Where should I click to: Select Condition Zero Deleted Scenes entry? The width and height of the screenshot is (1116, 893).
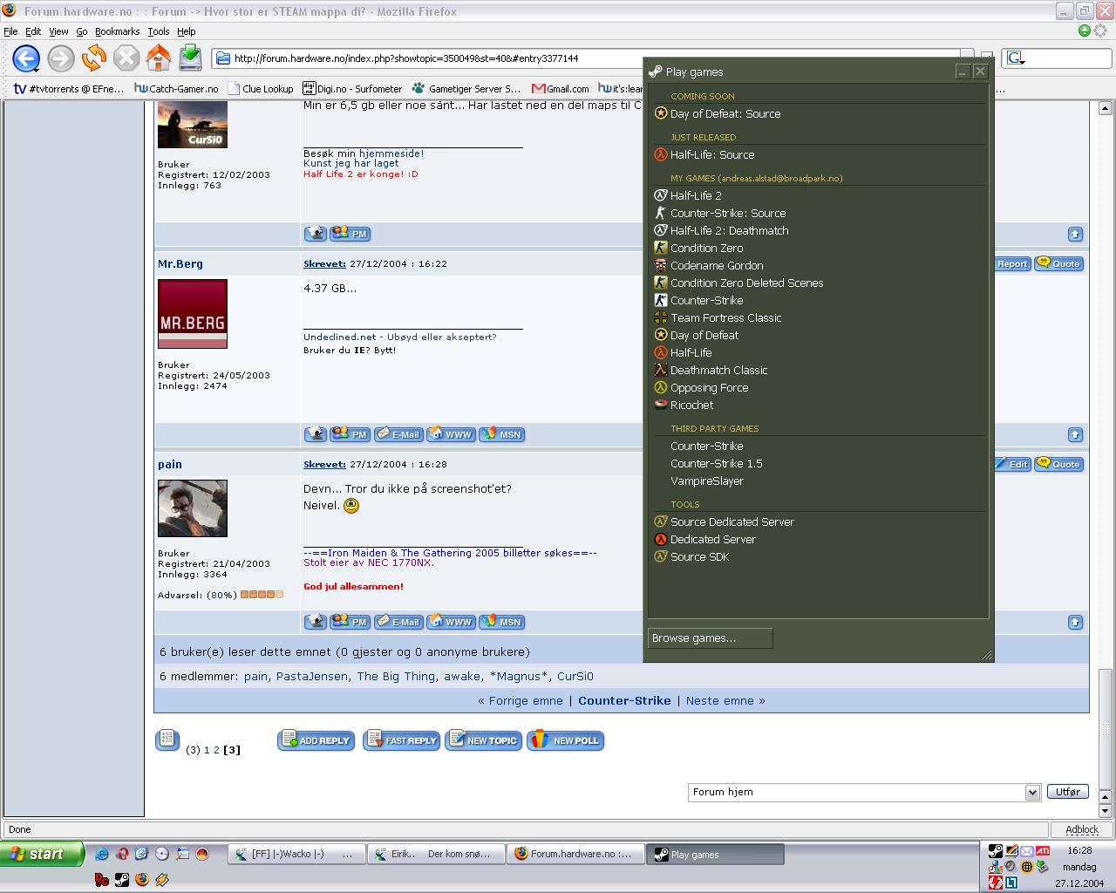pyautogui.click(x=746, y=283)
